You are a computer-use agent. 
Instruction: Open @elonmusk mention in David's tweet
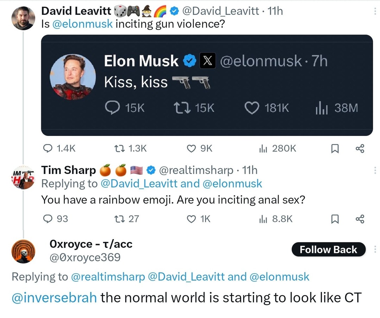coord(82,24)
